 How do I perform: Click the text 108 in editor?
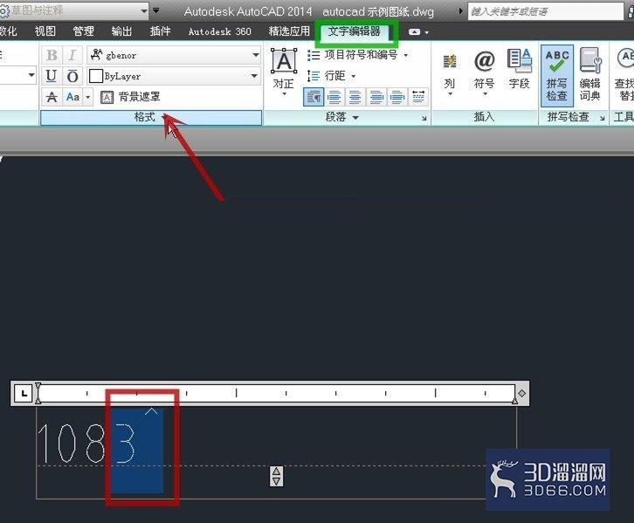pyautogui.click(x=71, y=444)
